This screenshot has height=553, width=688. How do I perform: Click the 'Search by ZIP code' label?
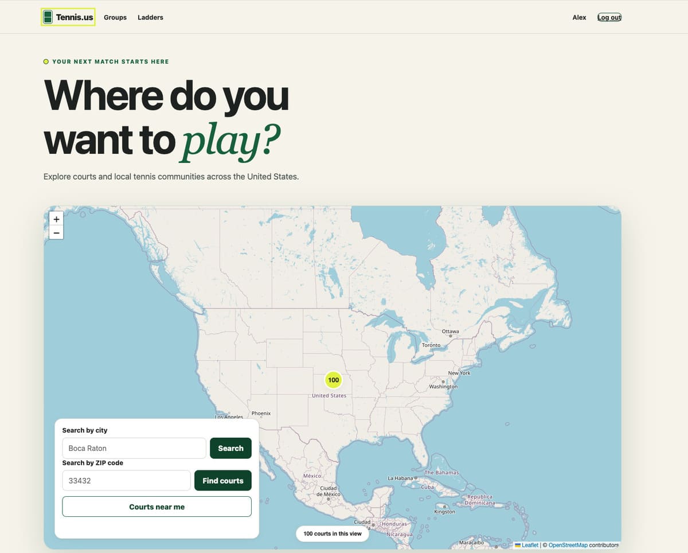[92, 463]
